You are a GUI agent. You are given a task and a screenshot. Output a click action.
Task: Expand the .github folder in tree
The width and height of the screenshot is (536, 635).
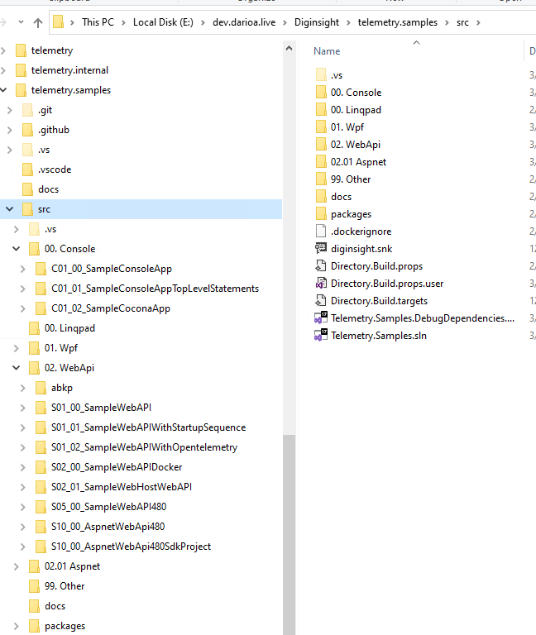coord(9,130)
